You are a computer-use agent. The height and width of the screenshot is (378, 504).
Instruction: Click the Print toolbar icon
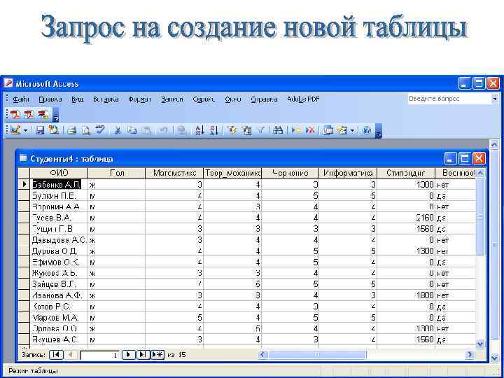click(72, 130)
